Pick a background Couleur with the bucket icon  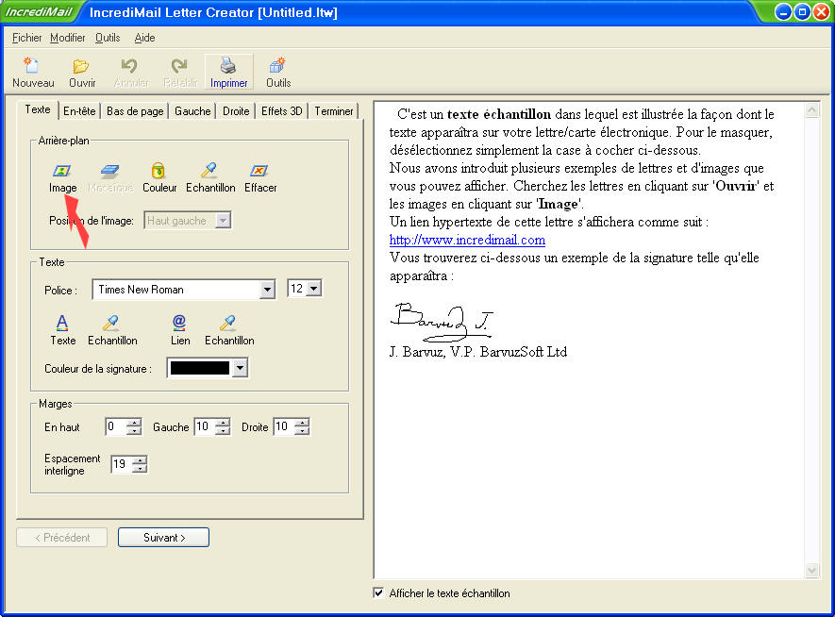159,178
